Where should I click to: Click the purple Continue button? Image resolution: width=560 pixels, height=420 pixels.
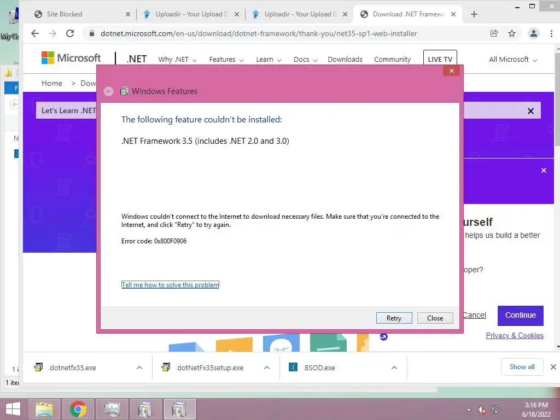tap(521, 316)
